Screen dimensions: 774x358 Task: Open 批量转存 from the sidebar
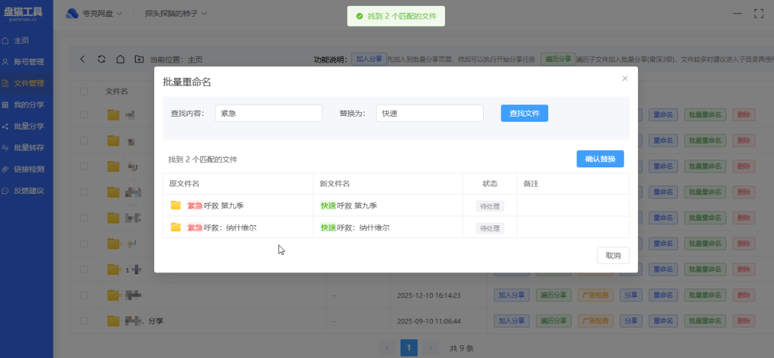point(28,148)
